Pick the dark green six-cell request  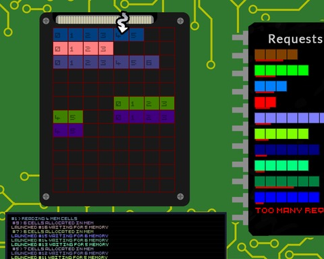[x=287, y=181]
